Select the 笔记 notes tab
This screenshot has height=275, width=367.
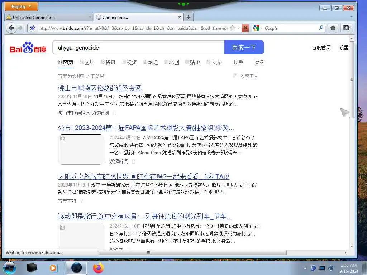point(150,62)
